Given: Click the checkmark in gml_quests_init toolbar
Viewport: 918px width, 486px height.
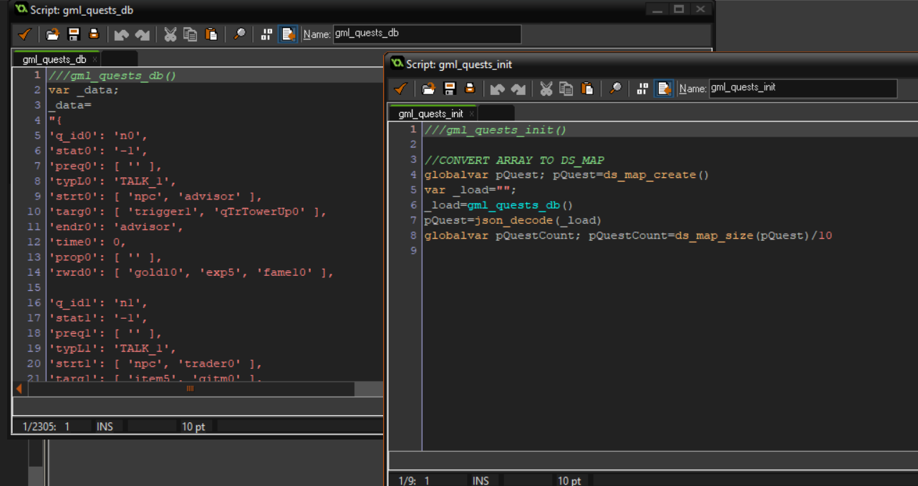Looking at the screenshot, I should pos(401,89).
